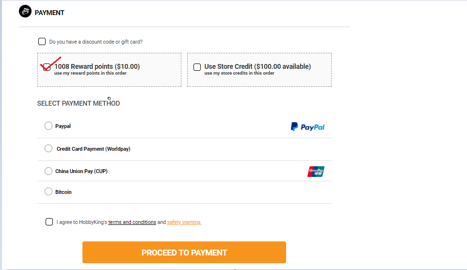Viewport: 467px width, 270px height.
Task: Open the safety warning link
Action: (184, 222)
